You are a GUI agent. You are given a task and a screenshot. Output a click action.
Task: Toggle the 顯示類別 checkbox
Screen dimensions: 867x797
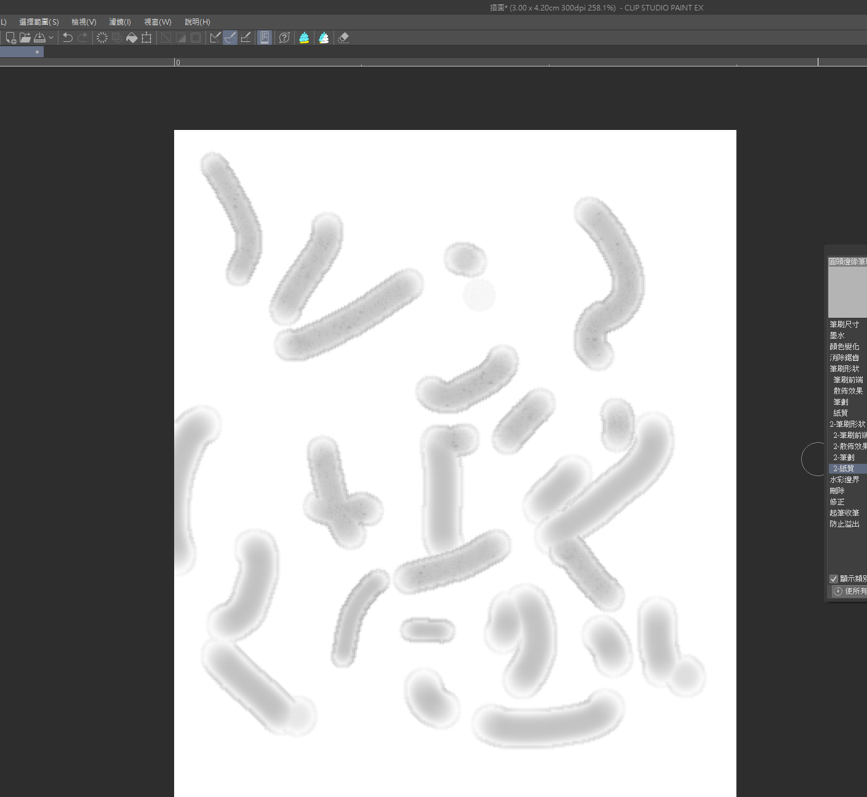[x=834, y=579]
